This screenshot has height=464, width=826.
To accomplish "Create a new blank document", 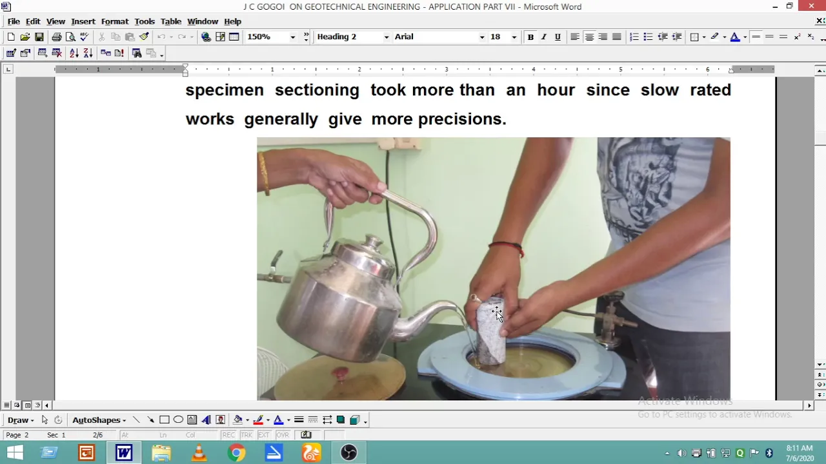I will point(11,37).
